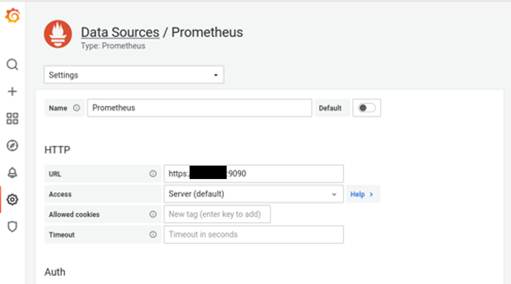
Task: Open the Configuration gear icon
Action: tap(13, 200)
